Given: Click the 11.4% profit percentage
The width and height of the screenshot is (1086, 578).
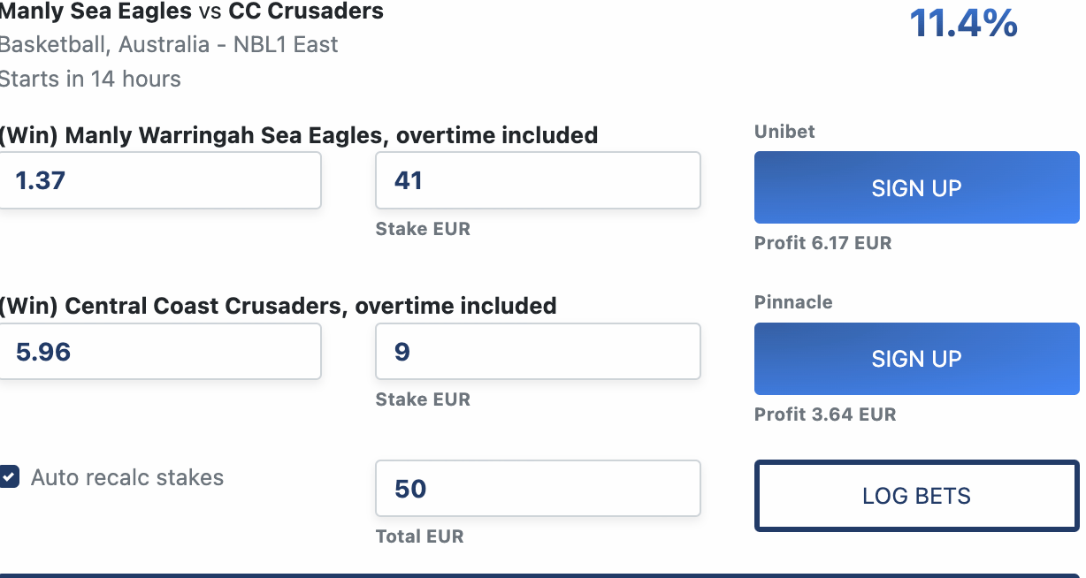Looking at the screenshot, I should [963, 24].
